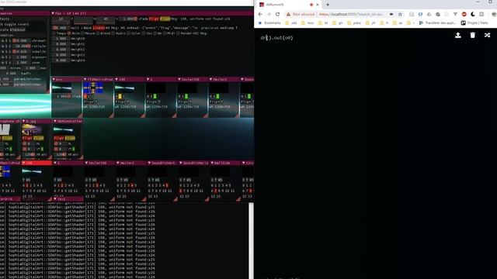Click red slot 3 in the lower Hexler336 panel
The height and width of the screenshot is (279, 497).
pos(97,185)
